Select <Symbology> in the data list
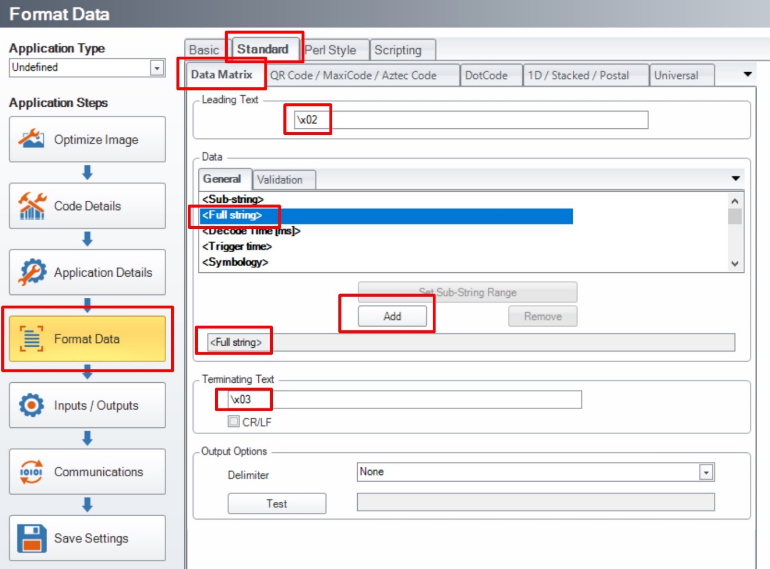This screenshot has width=770, height=569. [236, 262]
